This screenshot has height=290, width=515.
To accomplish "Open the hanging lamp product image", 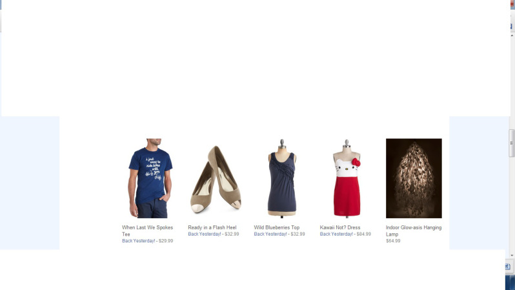I will (x=414, y=178).
